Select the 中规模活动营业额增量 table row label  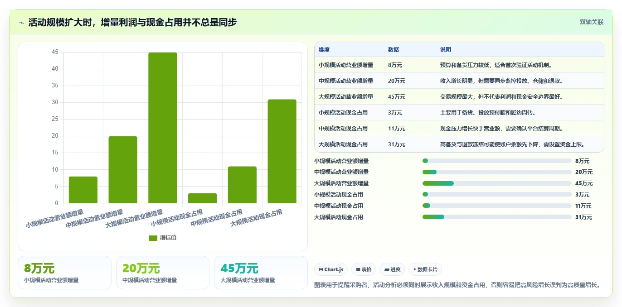click(x=346, y=81)
